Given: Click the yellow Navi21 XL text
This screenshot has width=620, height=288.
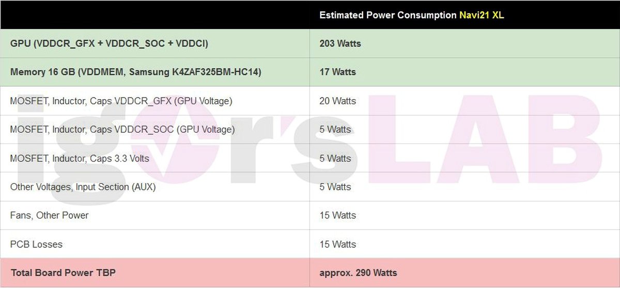Looking at the screenshot, I should pos(482,15).
